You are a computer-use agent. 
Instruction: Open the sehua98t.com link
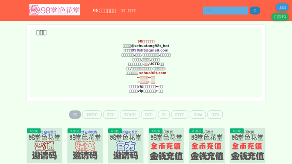click(153, 73)
